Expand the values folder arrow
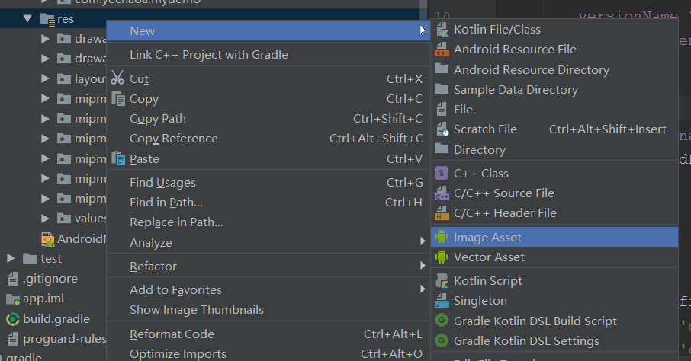The image size is (691, 361). pos(45,219)
